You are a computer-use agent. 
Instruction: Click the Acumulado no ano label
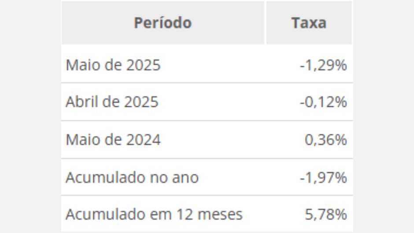pyautogui.click(x=132, y=177)
